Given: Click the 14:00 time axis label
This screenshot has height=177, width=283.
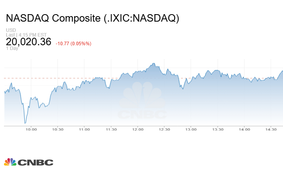Looking at the screenshot, I should tap(244, 129).
